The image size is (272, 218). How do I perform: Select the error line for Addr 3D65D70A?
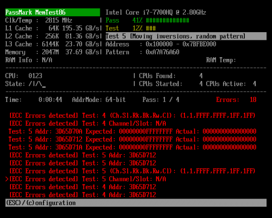point(132,131)
